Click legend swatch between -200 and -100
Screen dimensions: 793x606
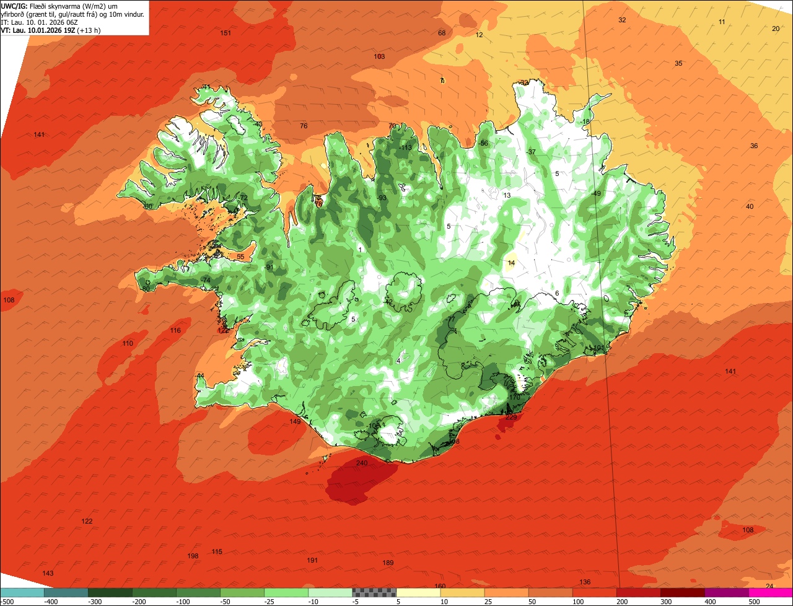click(154, 592)
